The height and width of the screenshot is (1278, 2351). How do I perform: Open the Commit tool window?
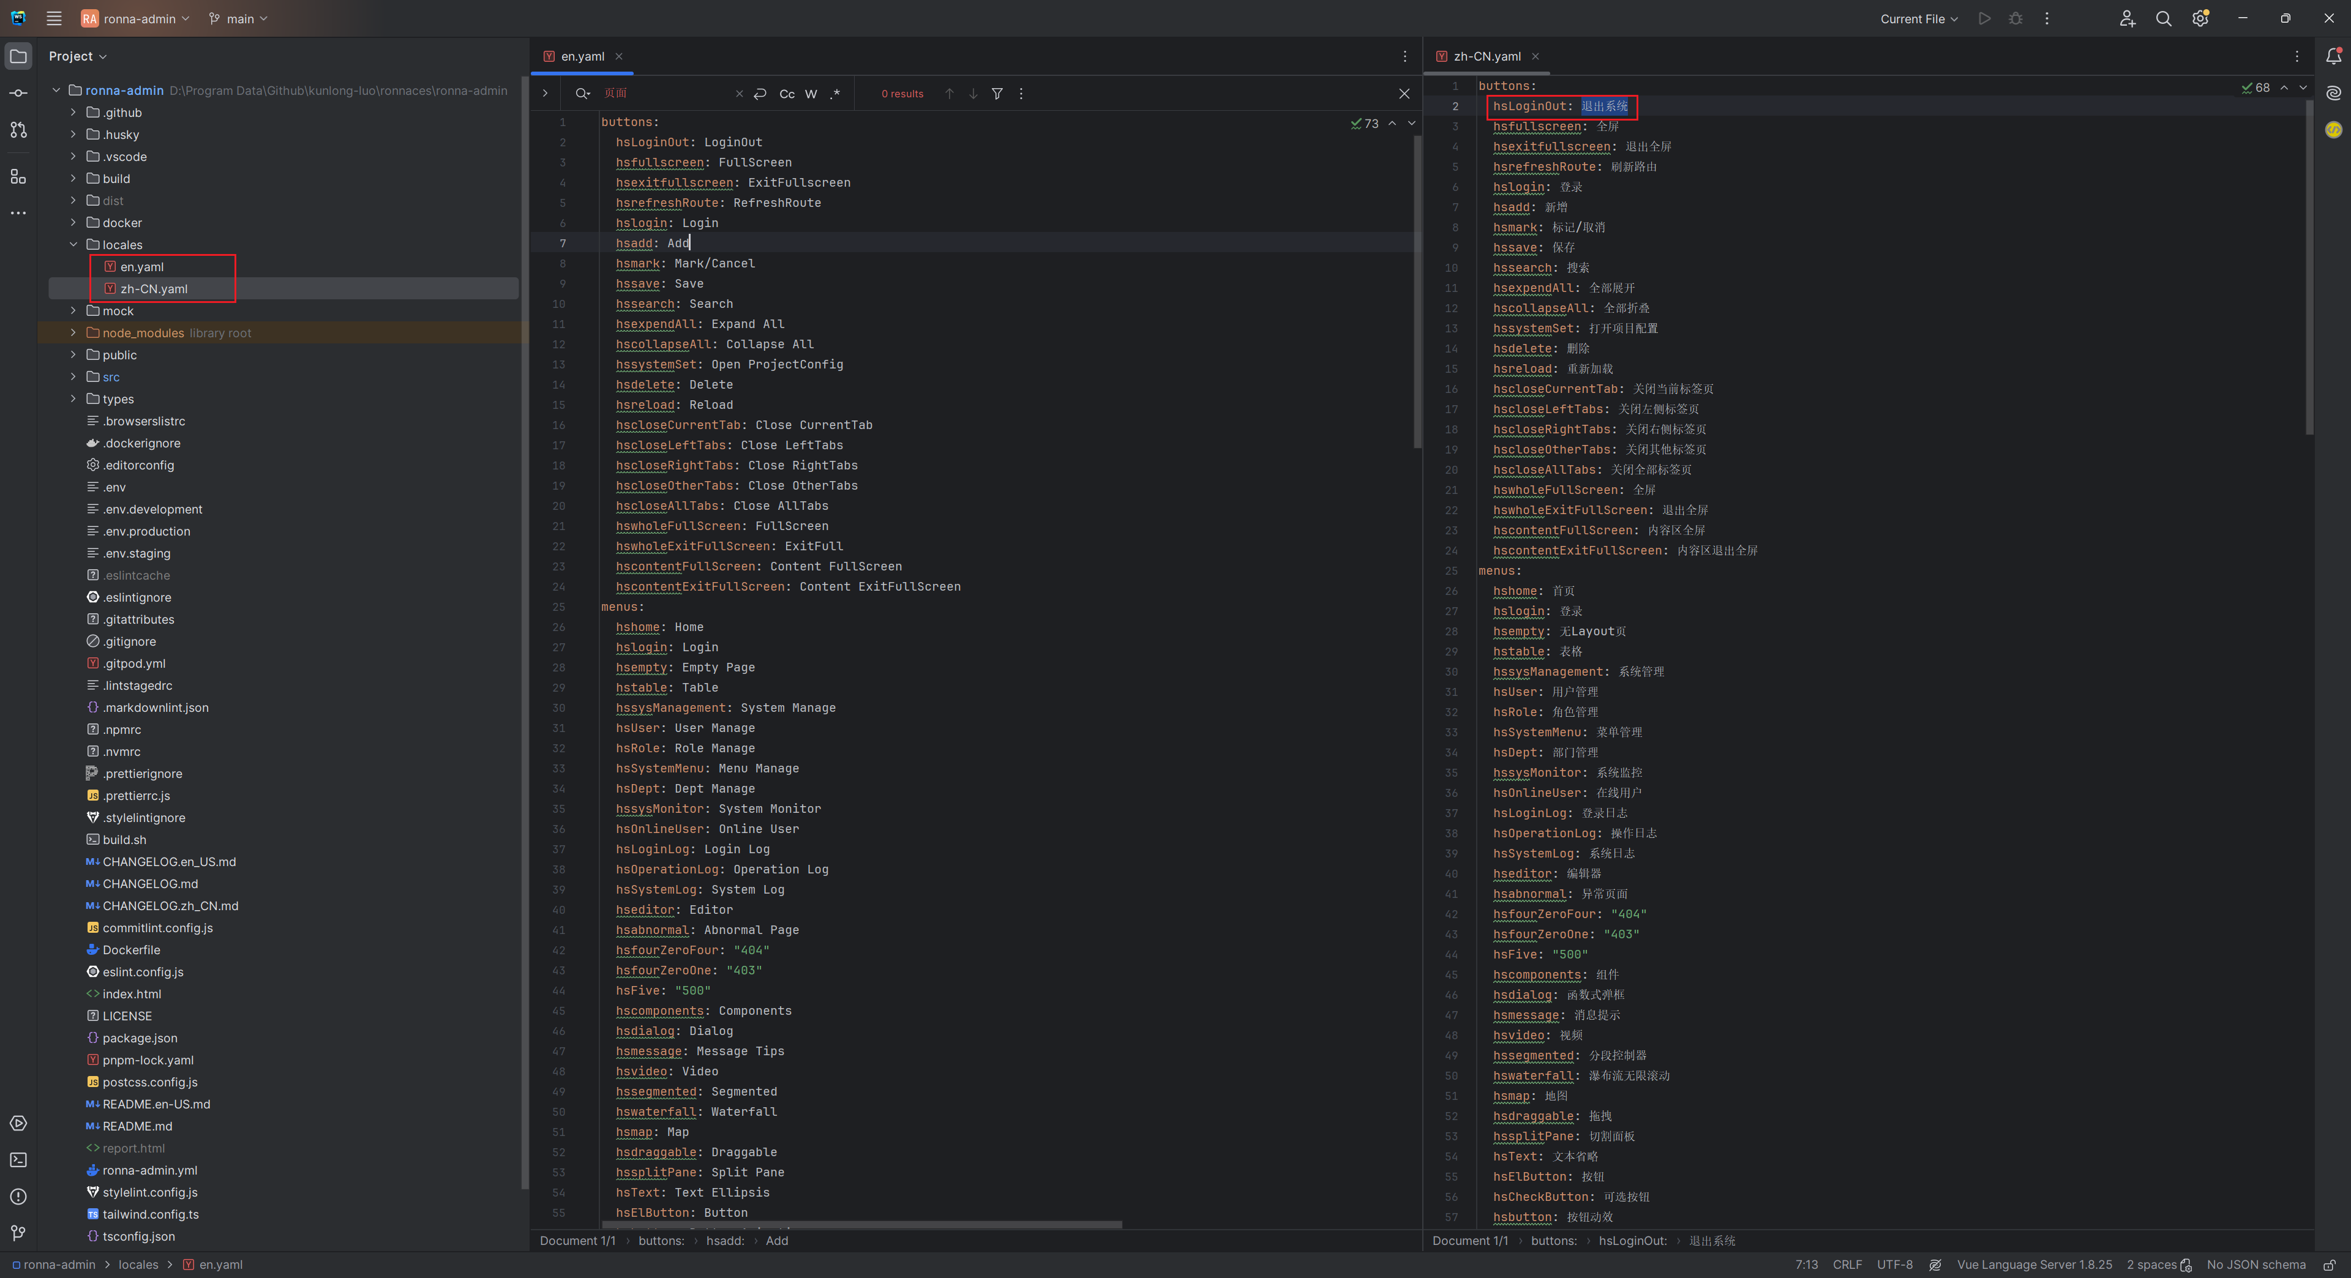coord(18,93)
